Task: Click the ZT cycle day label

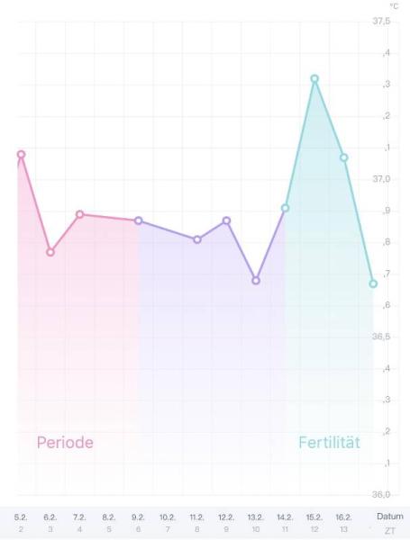Action: [390, 531]
